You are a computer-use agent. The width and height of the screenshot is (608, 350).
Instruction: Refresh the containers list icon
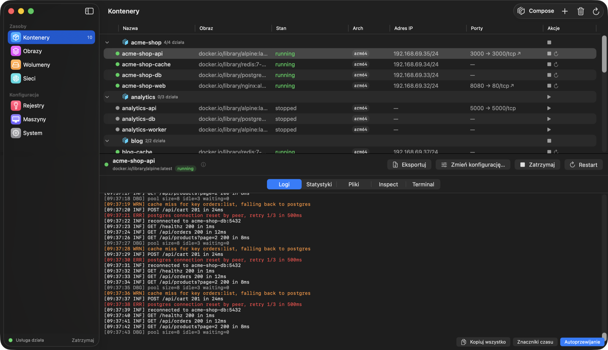596,11
